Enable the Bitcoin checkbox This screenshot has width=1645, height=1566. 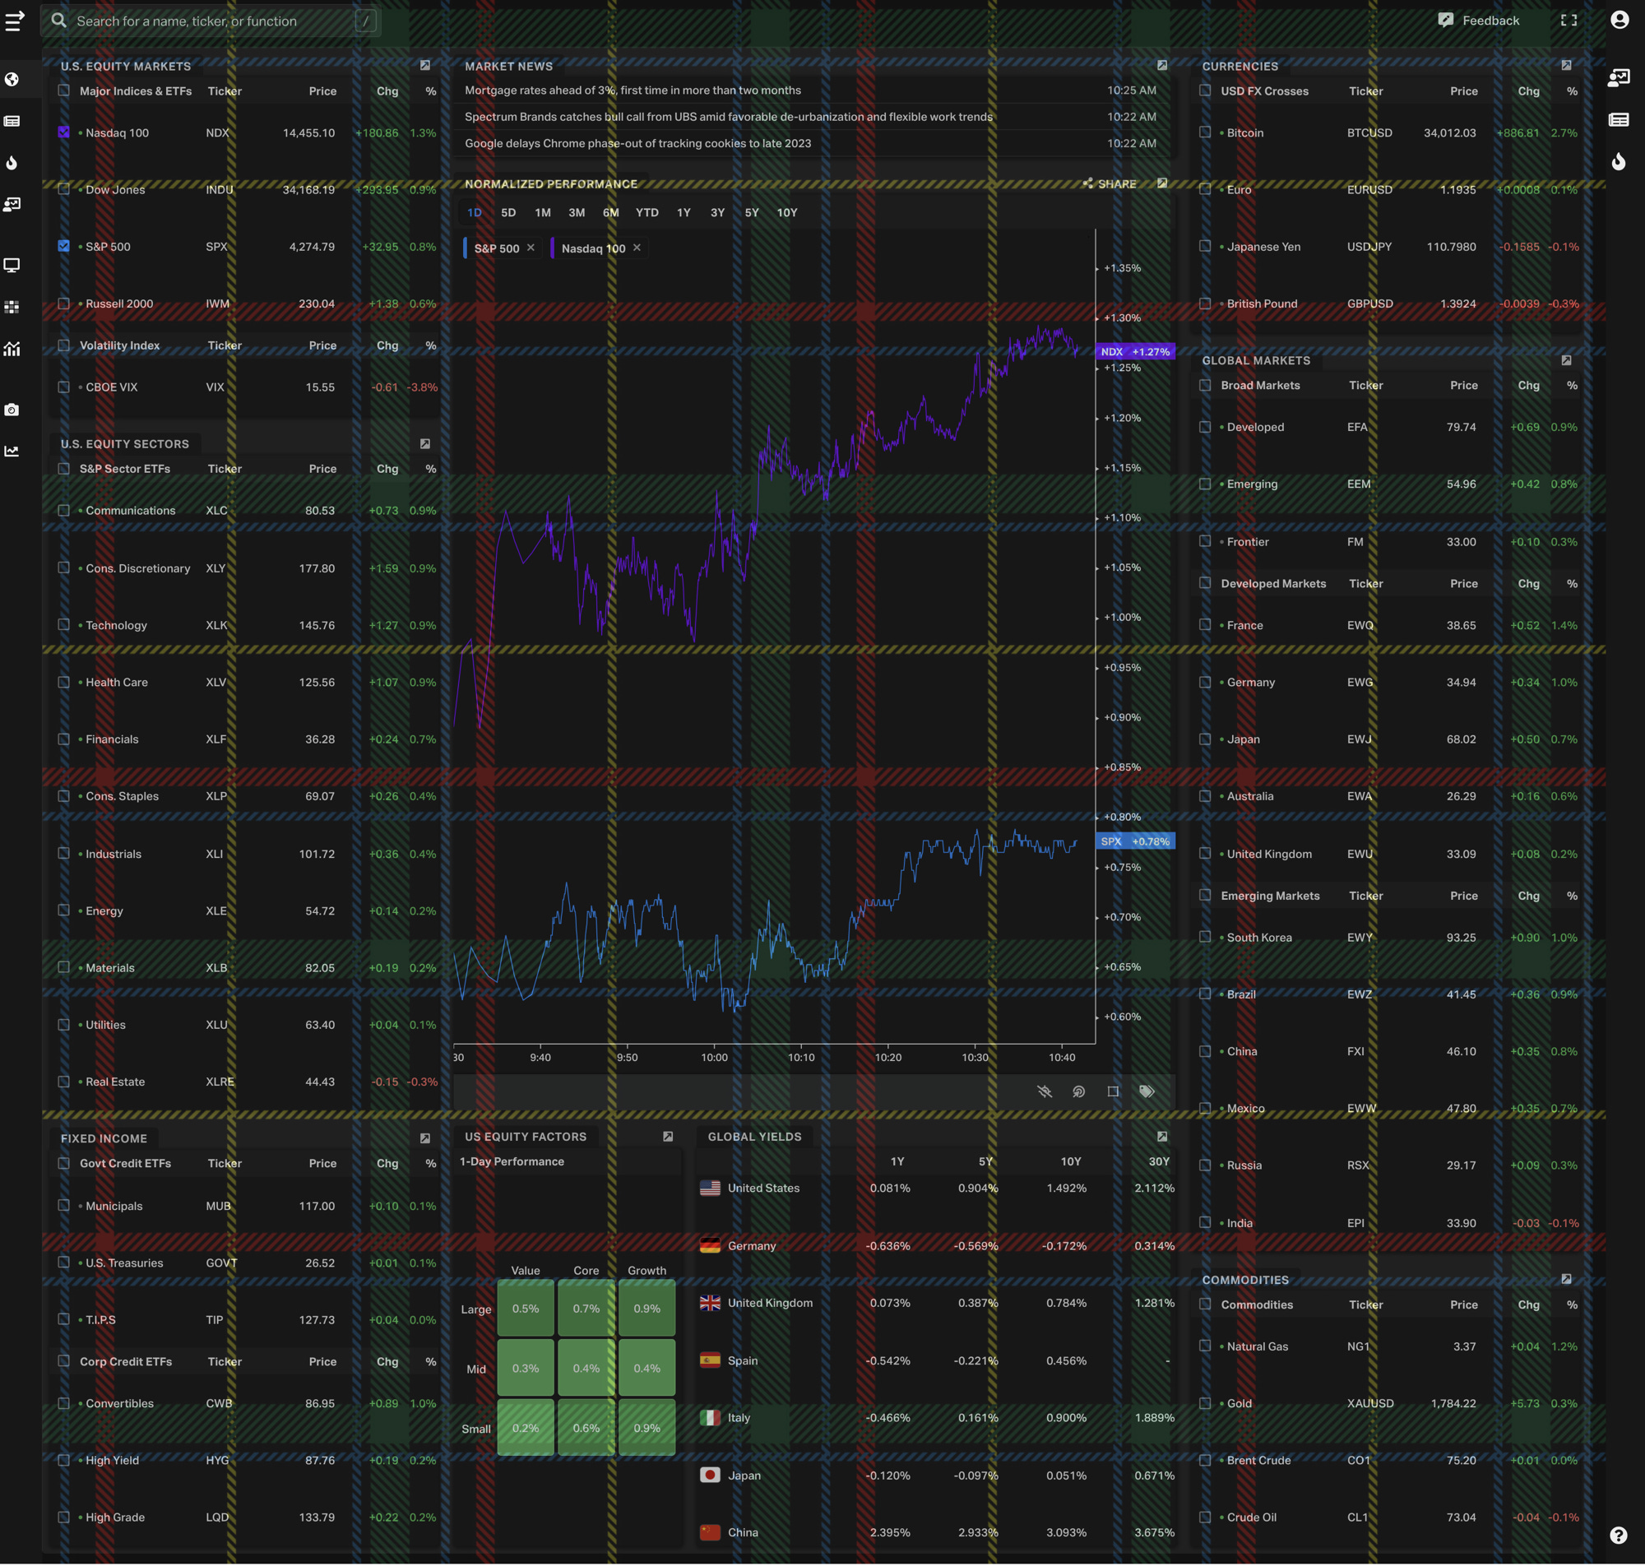pyautogui.click(x=1205, y=132)
